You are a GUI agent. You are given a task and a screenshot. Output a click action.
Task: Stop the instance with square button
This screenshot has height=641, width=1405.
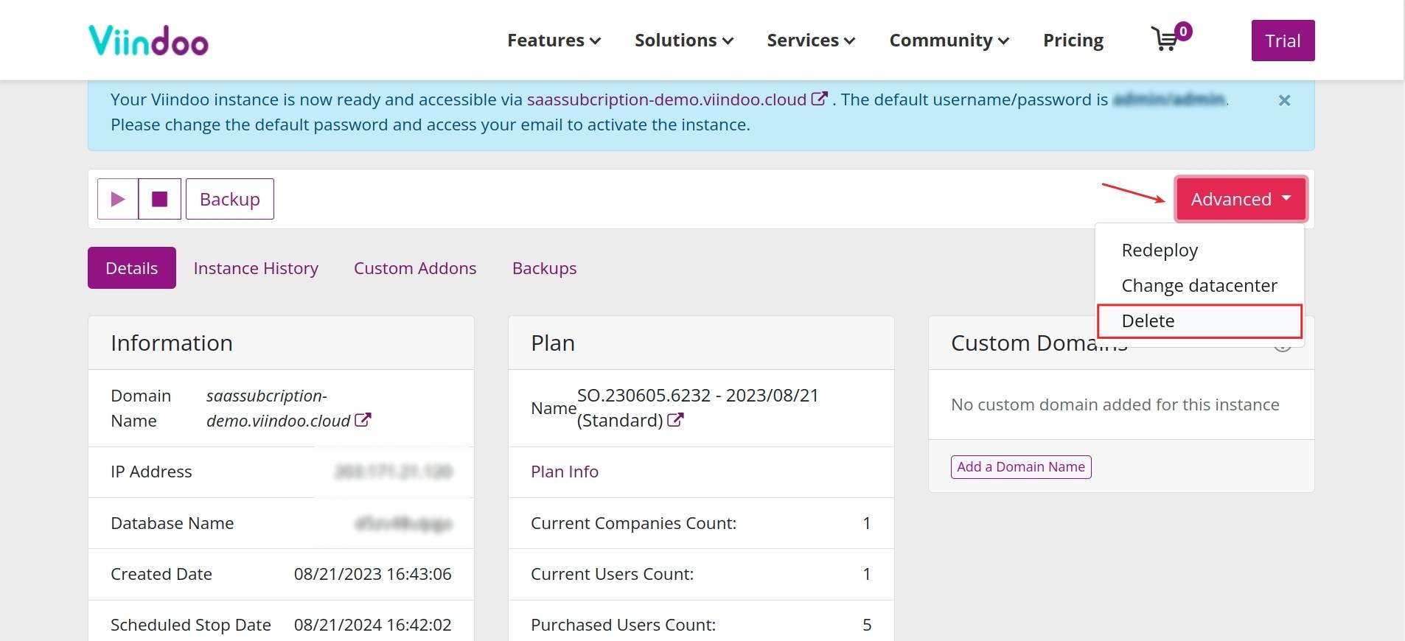coord(160,199)
